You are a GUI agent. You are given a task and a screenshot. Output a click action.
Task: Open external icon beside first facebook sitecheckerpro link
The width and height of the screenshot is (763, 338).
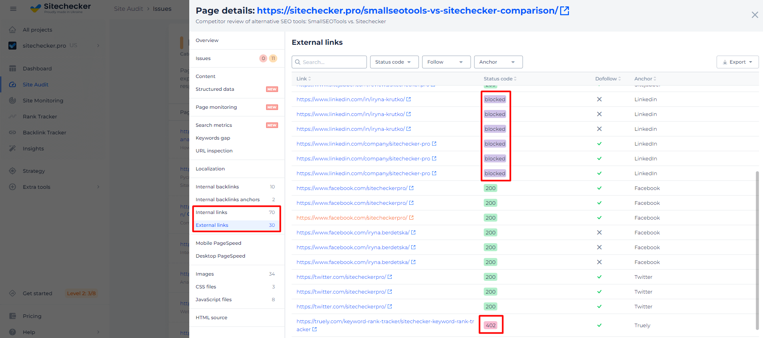coord(411,188)
